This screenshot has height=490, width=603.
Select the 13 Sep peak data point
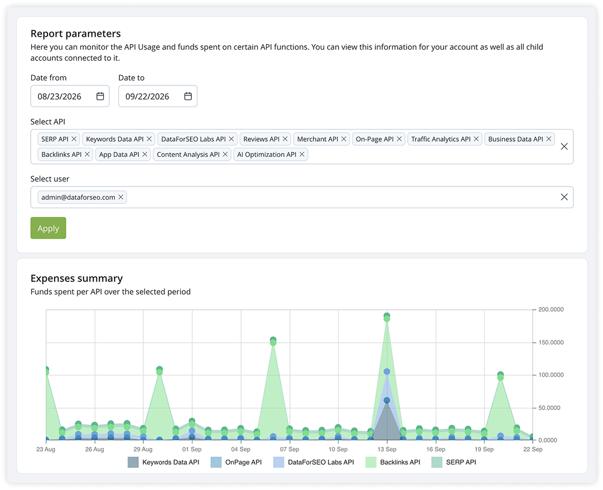point(387,316)
